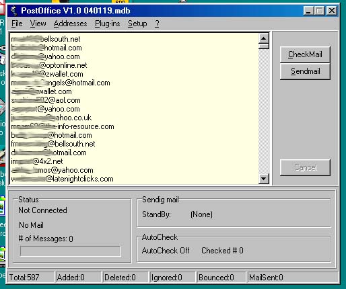The image size is (346, 289).
Task: Click the address list scrollbar thumb
Action: click(264, 46)
